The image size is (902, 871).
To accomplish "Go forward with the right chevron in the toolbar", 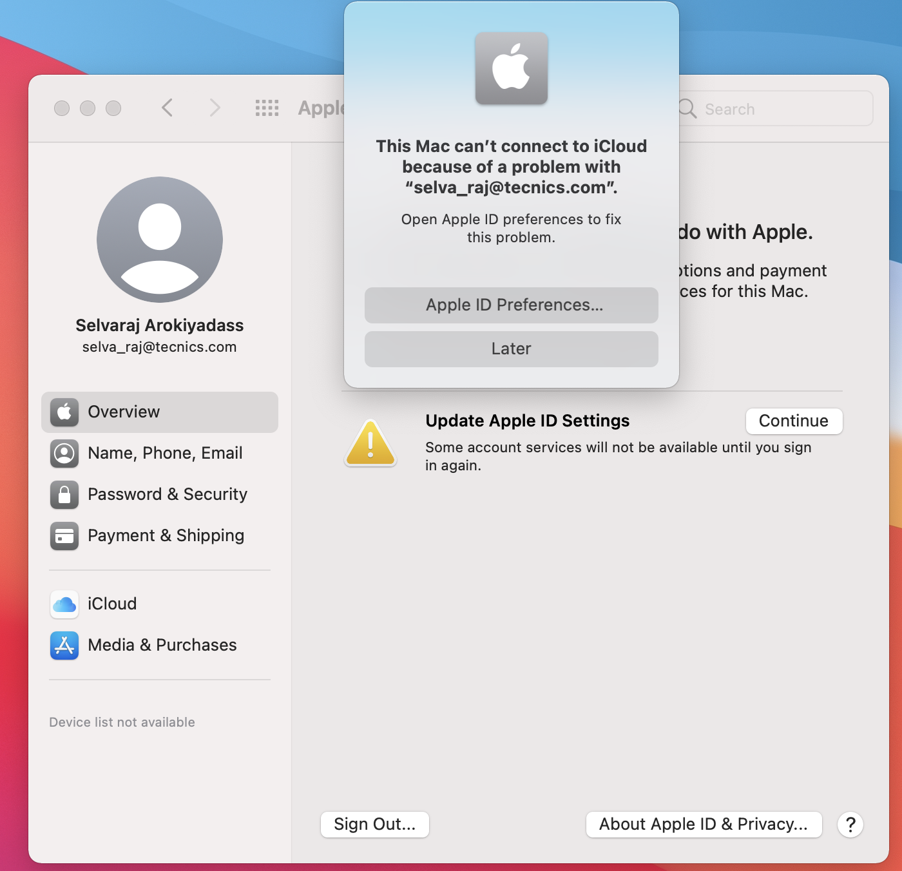I will click(215, 108).
